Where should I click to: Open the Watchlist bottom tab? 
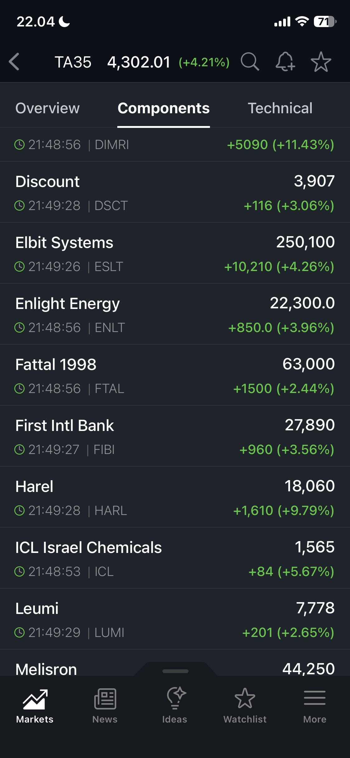245,706
